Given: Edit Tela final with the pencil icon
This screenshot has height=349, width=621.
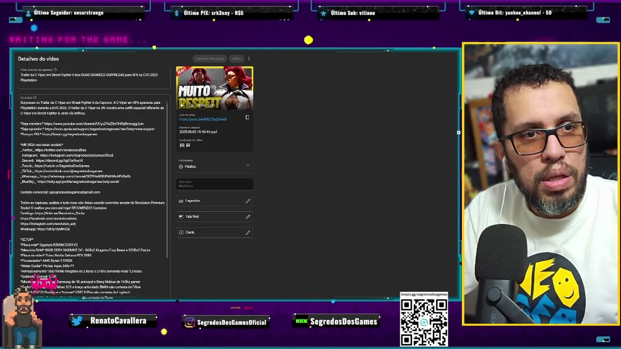Looking at the screenshot, I should tap(248, 217).
